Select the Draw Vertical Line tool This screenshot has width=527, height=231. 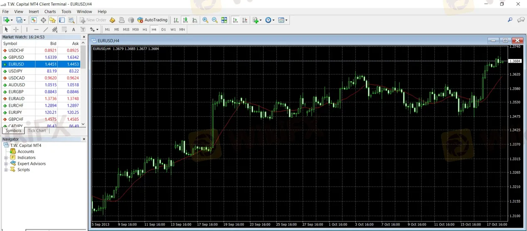pos(27,29)
